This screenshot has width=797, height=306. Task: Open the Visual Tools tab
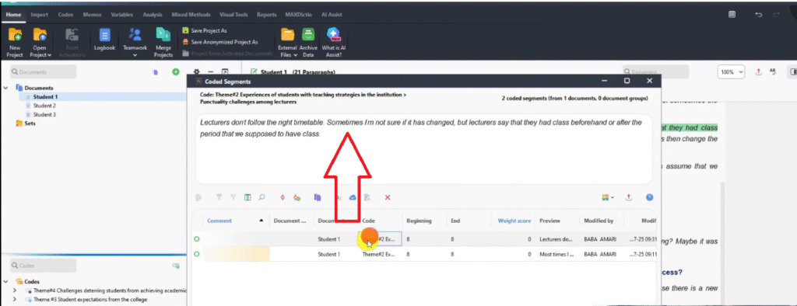pos(233,15)
